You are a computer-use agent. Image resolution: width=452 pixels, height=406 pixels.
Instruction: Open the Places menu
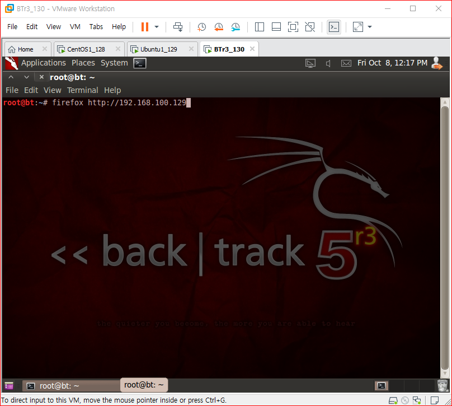83,63
